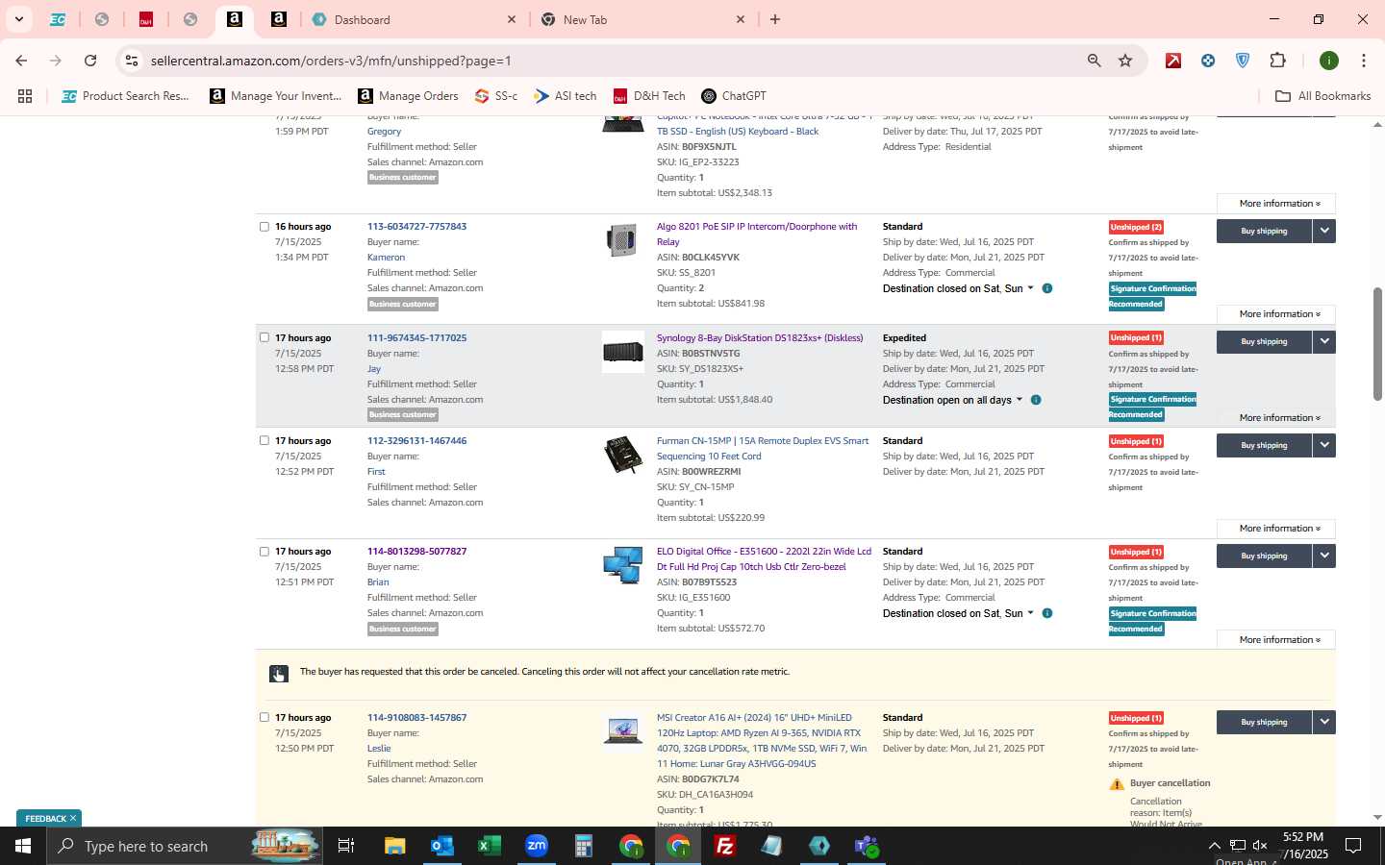Viewport: 1385px width, 865px height.
Task: Open the tab search chevron at top-left
Action: [x=18, y=19]
